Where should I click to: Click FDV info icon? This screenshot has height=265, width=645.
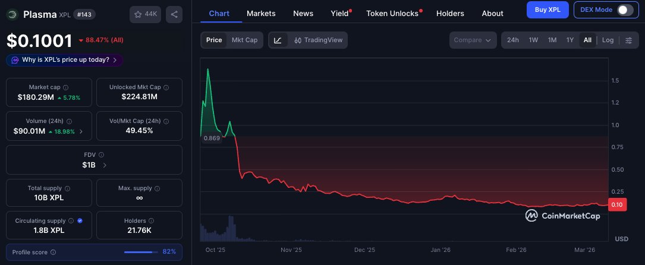coord(101,155)
